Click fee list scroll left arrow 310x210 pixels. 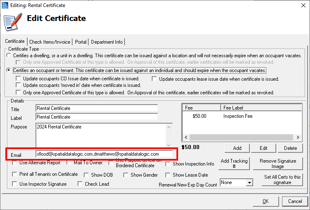(186, 137)
